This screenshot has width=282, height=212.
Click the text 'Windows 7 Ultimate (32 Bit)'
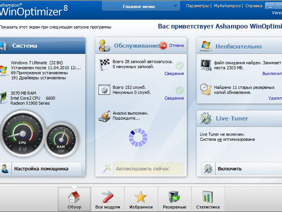click(x=37, y=63)
